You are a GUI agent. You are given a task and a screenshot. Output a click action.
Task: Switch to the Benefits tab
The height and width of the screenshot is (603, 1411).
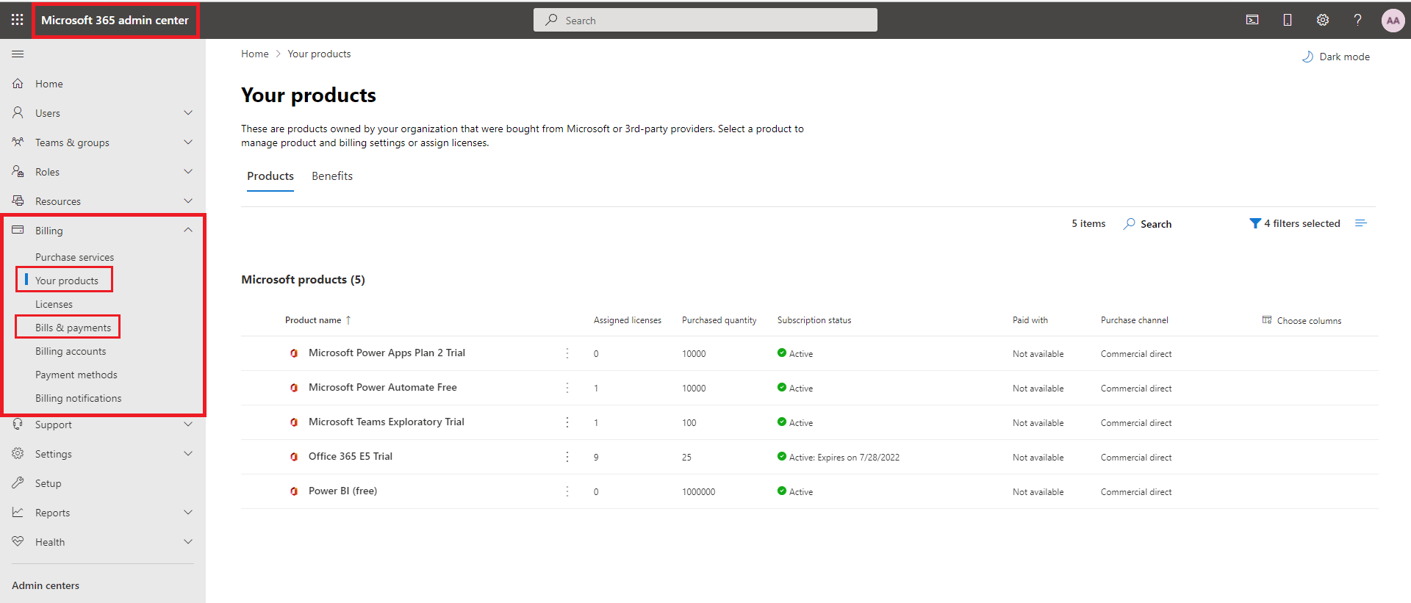click(332, 176)
